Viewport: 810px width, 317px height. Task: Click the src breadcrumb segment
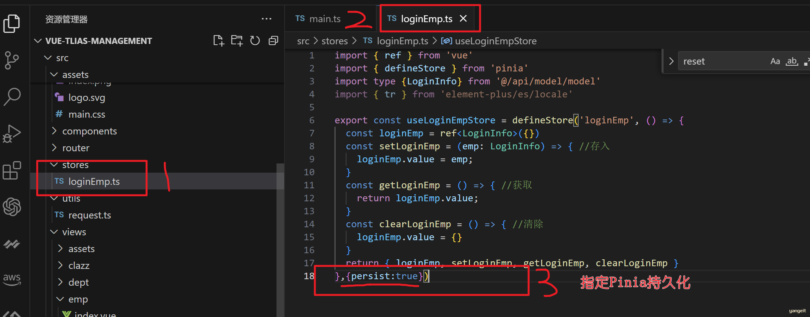click(x=303, y=41)
